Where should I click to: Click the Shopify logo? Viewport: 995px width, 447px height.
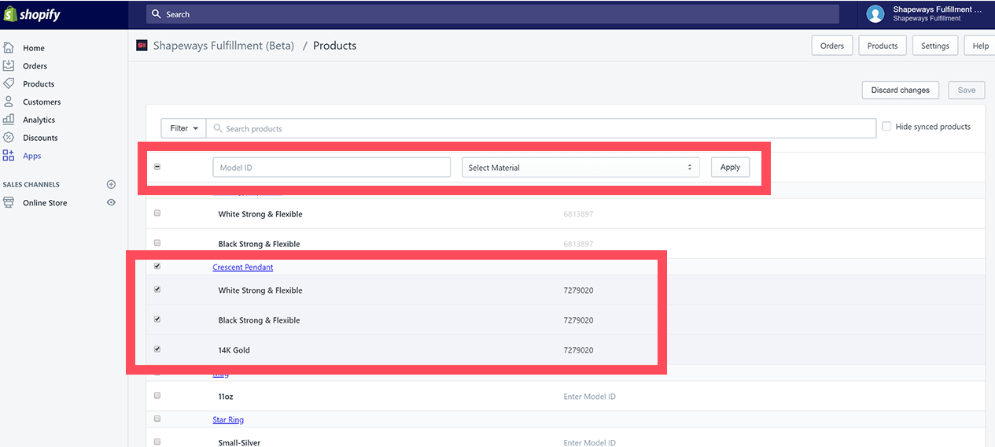32,14
